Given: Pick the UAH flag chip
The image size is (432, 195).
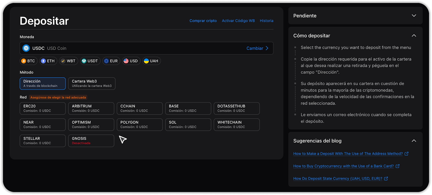Looking at the screenshot, I should [151, 61].
